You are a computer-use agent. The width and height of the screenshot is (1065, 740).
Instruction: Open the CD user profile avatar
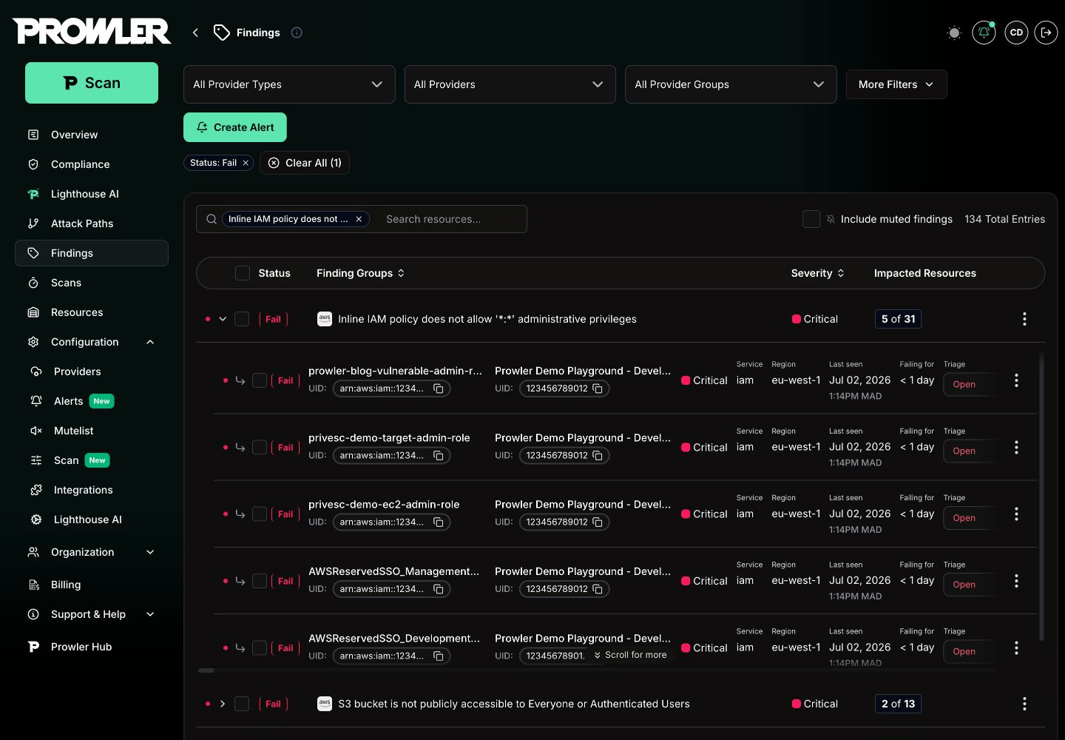(x=1016, y=33)
